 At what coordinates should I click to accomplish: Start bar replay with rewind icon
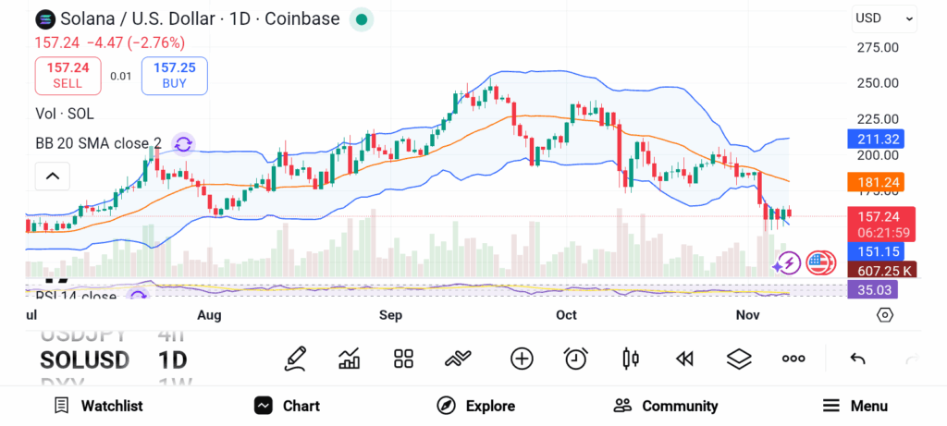point(684,359)
